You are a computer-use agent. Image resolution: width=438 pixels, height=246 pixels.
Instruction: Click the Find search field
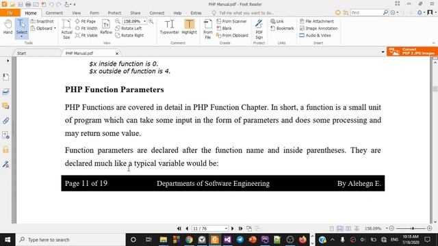point(367,12)
